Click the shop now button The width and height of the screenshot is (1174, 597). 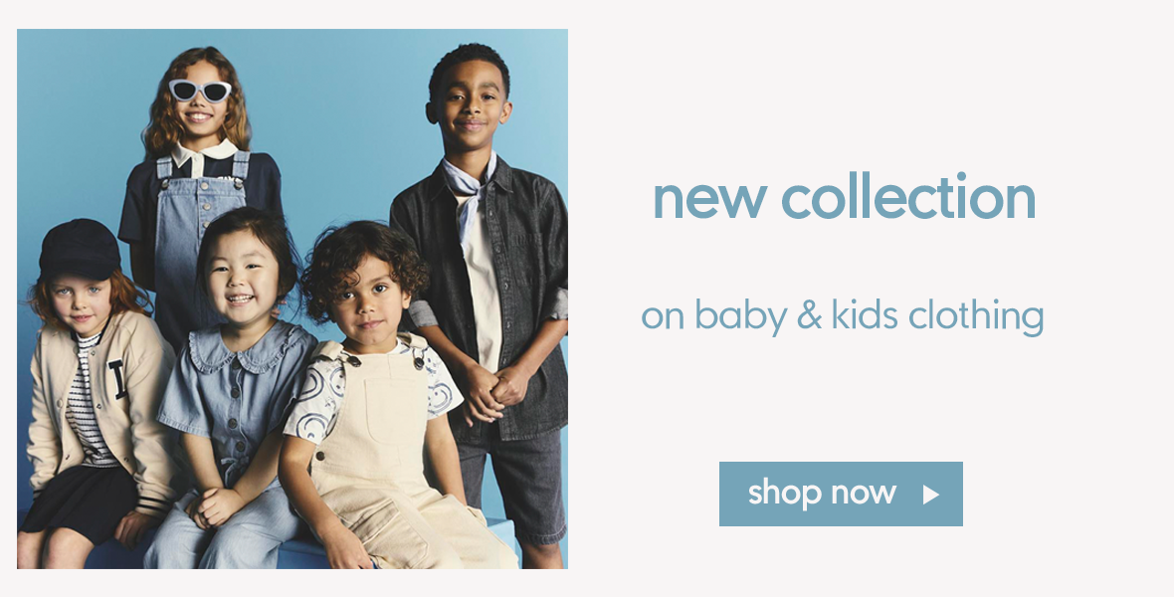click(841, 494)
